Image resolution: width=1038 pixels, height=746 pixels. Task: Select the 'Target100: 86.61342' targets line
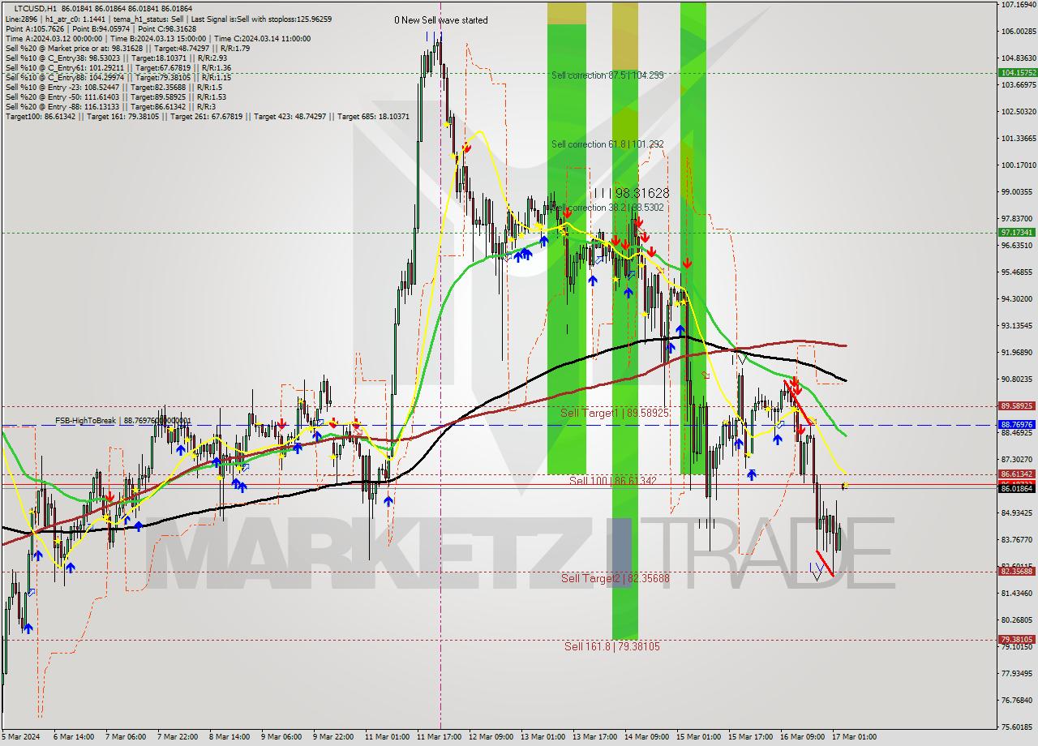[x=208, y=117]
